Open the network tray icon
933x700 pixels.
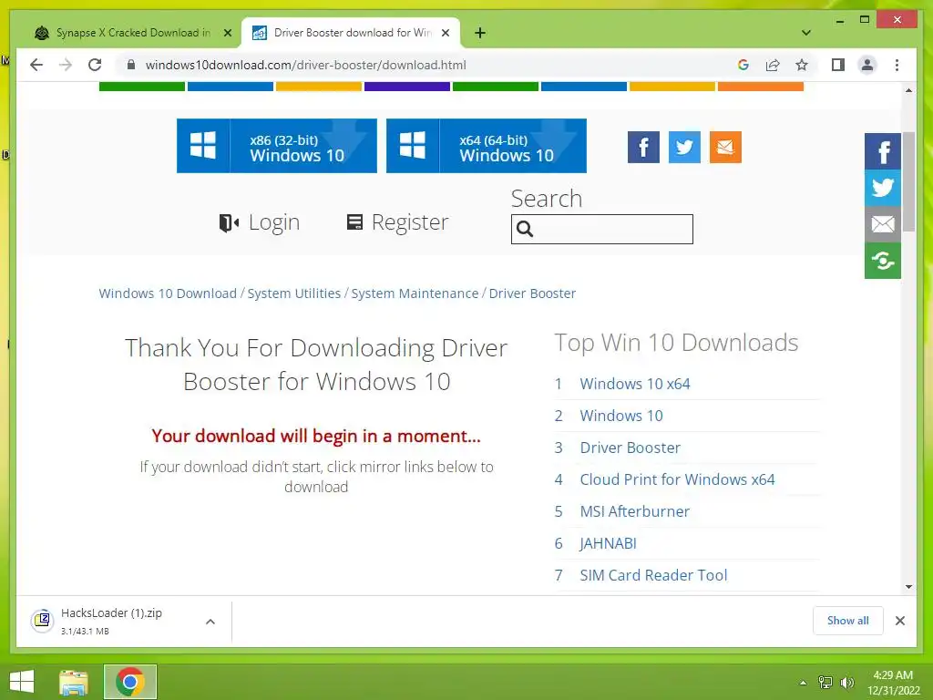825,683
